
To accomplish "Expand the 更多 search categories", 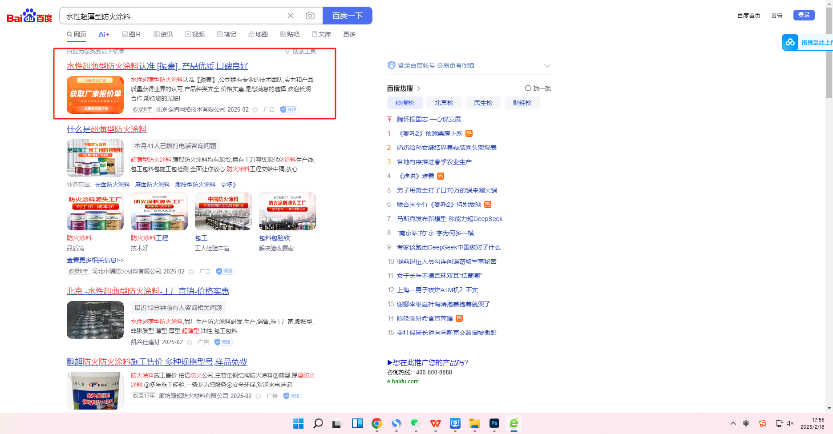I will pos(349,34).
